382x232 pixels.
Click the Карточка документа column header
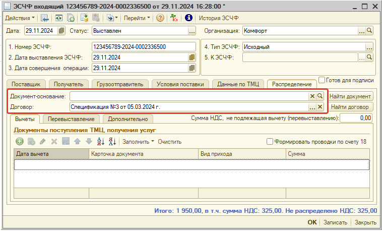144,154
